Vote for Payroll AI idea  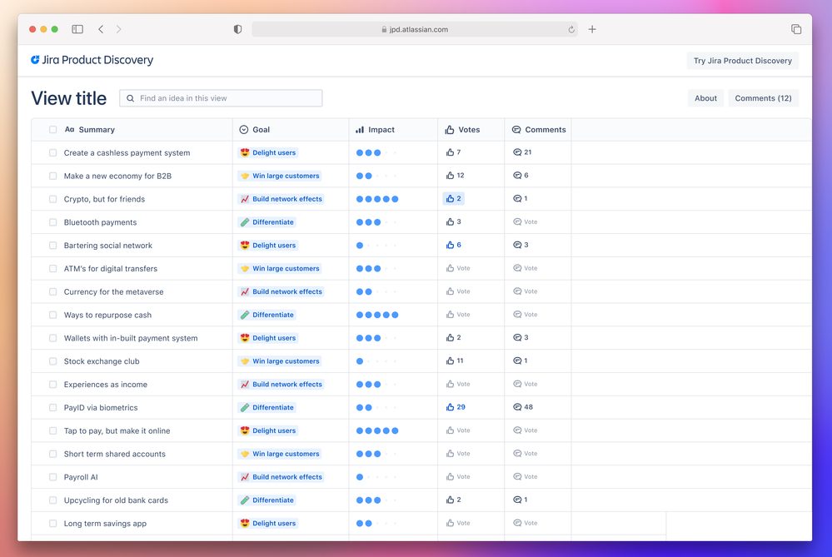pyautogui.click(x=458, y=477)
